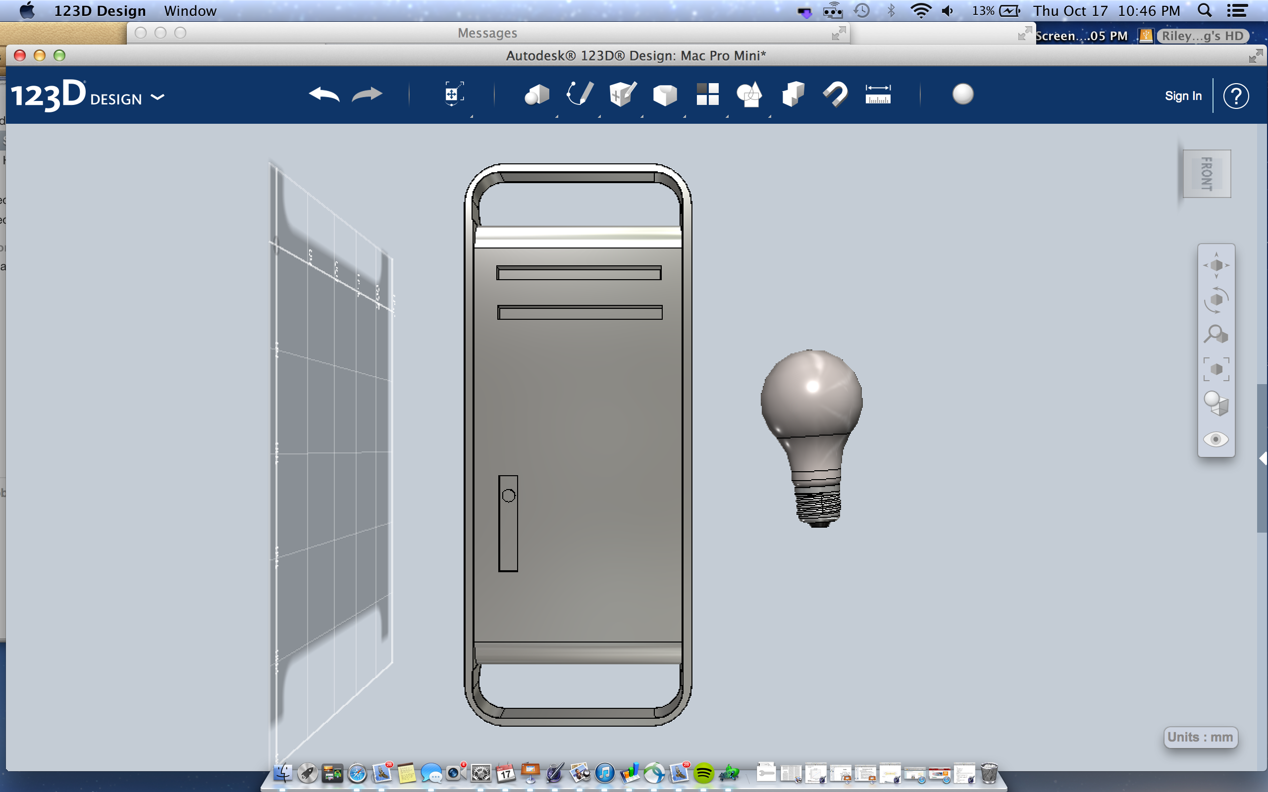
Task: Open Keynote from the Dock
Action: (530, 773)
